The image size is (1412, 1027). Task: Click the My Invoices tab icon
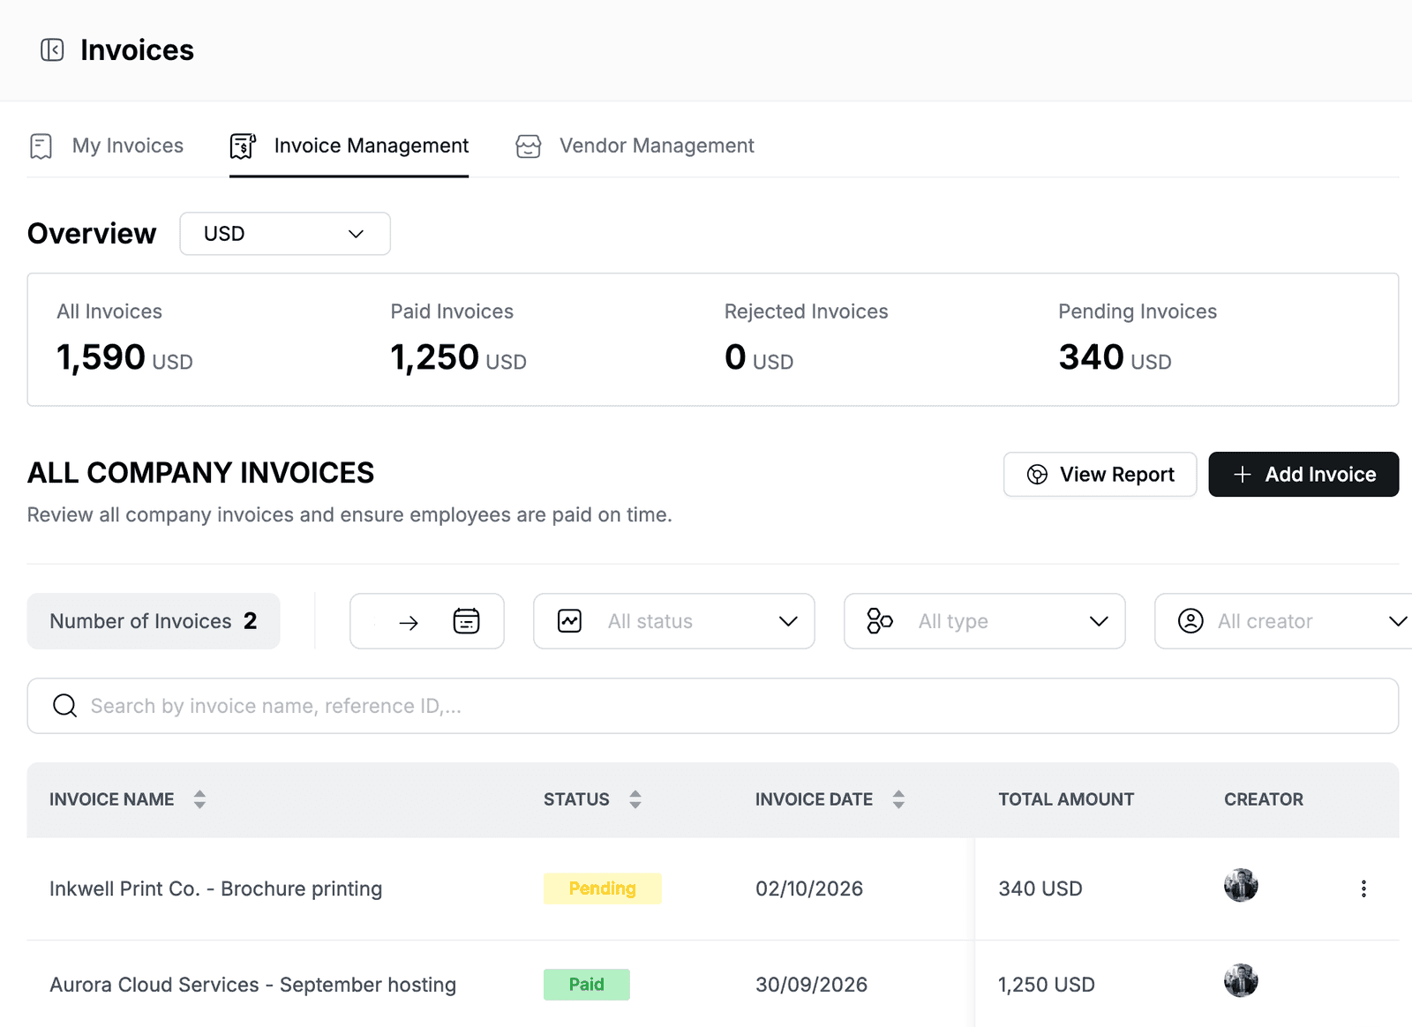coord(41,146)
